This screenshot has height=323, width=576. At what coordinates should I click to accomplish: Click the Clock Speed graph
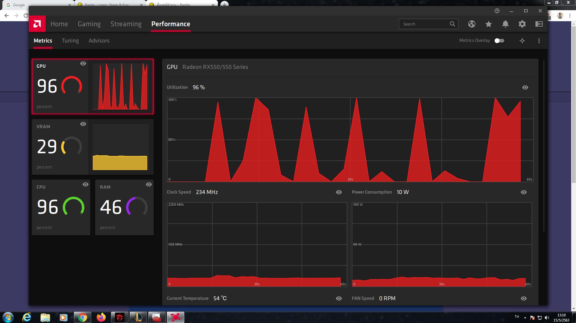pos(257,244)
